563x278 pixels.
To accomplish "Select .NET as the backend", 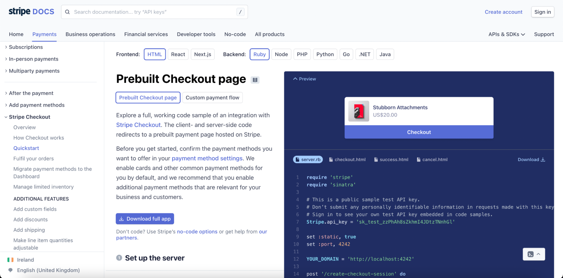I will pyautogui.click(x=364, y=54).
